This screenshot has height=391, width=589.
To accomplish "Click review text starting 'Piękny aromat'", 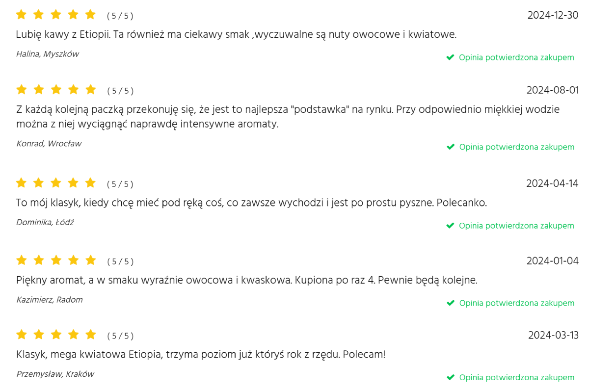I will pos(246,280).
